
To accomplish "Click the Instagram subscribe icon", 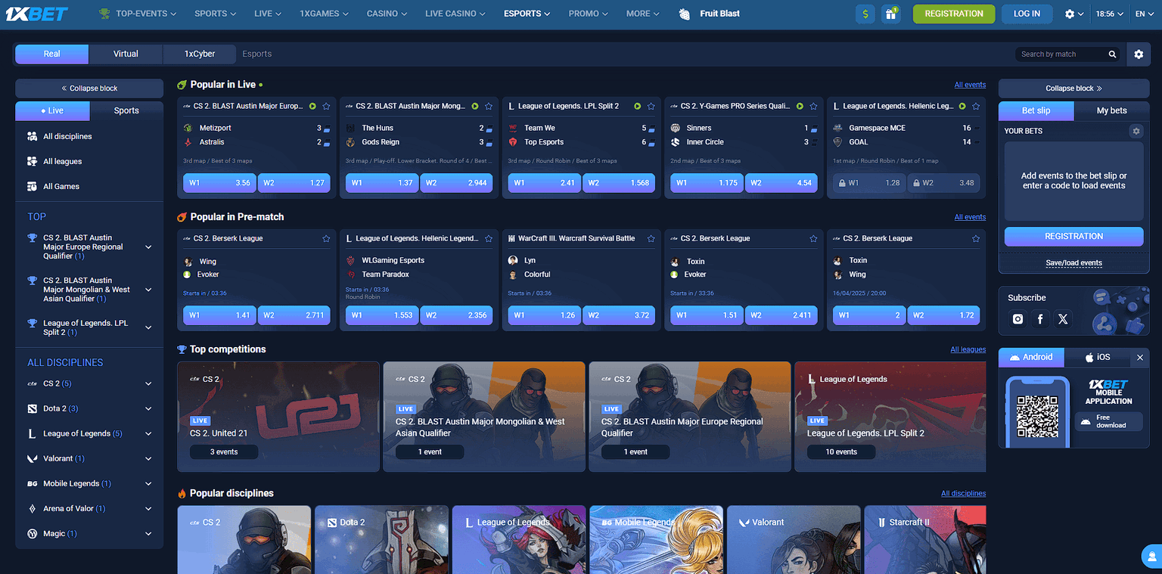I will 1018,319.
